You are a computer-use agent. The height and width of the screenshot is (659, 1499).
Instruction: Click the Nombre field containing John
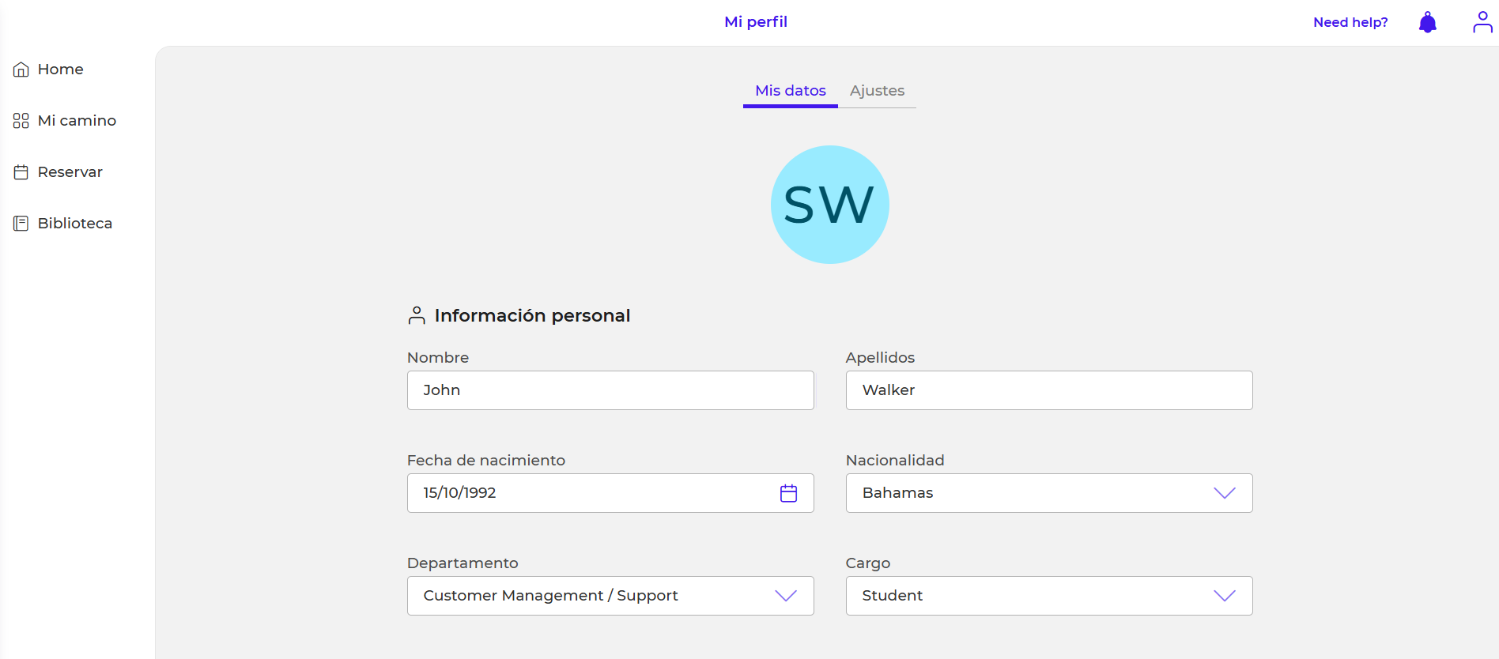tap(610, 390)
